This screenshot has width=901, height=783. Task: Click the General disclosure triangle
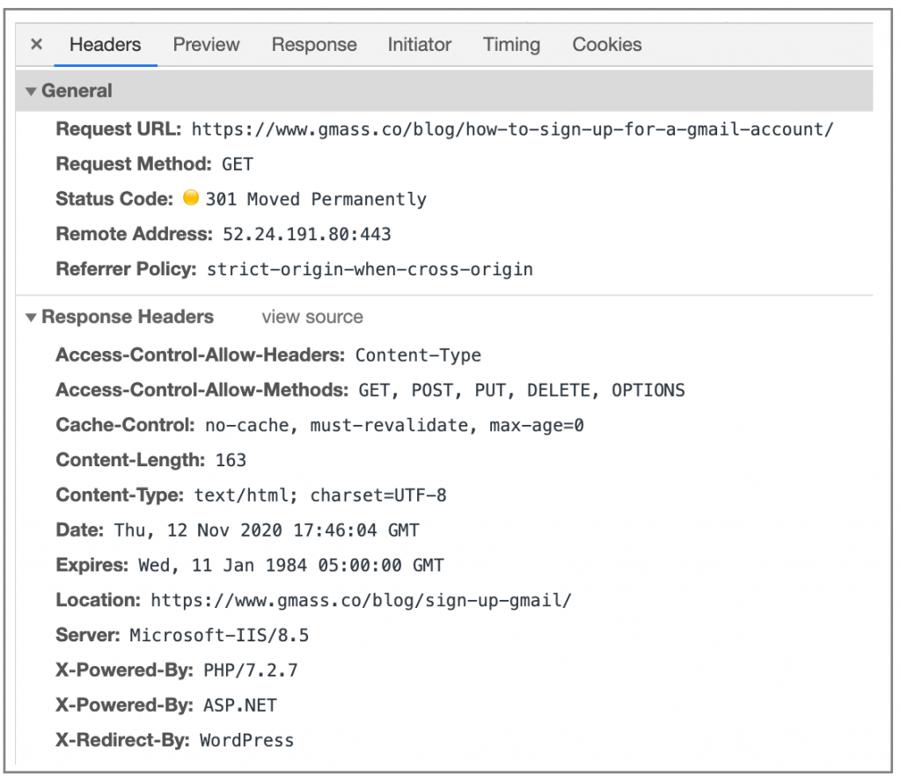(31, 90)
